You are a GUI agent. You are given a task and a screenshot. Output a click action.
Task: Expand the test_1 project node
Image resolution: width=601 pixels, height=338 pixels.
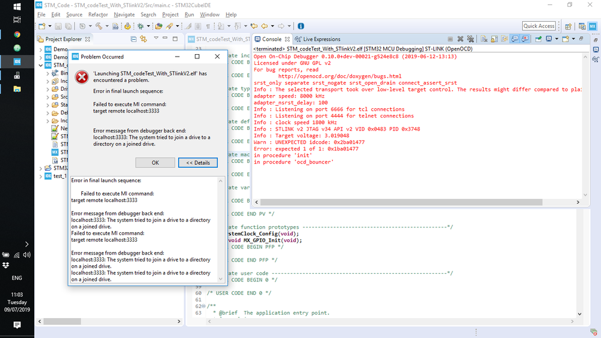41,176
